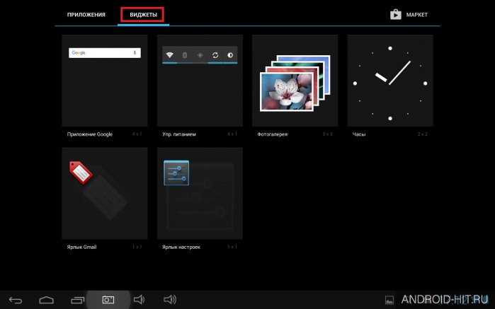
Task: Switch to the Приложения tab
Action: [86, 15]
